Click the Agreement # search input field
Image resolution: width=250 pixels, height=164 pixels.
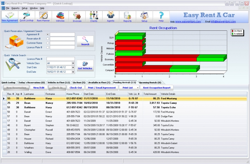(62, 34)
